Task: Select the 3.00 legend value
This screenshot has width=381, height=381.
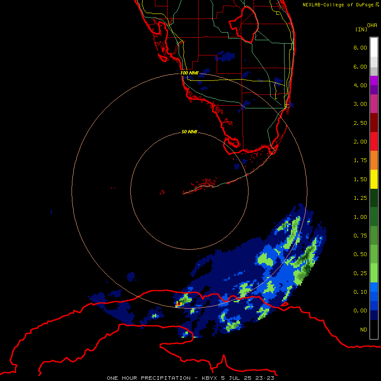Action: (x=360, y=104)
